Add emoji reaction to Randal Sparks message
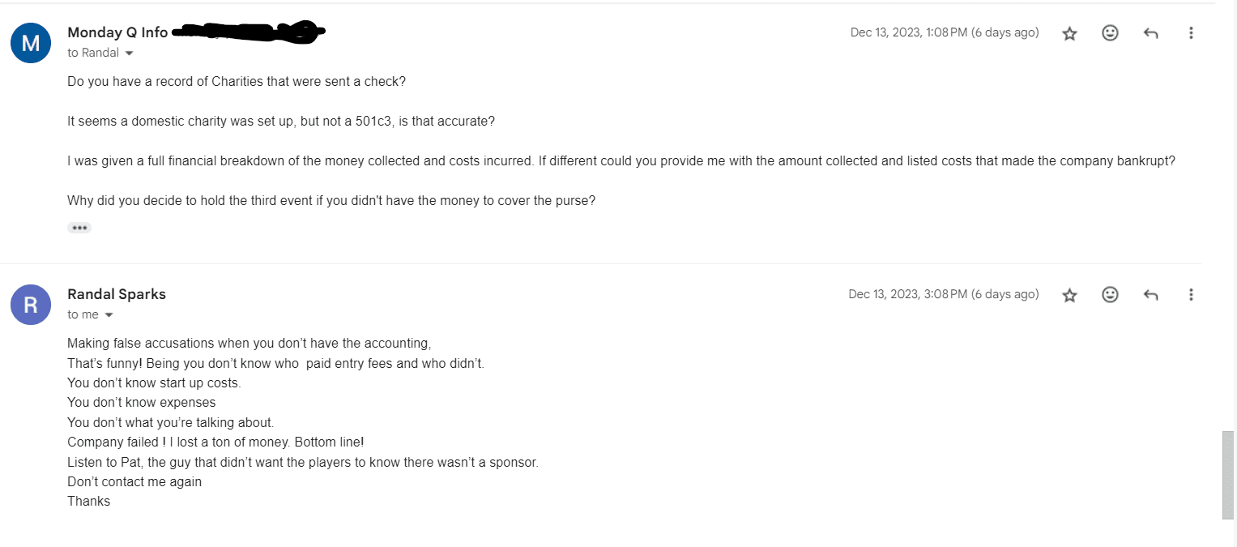Screen dimensions: 1237x547 [x=1110, y=295]
